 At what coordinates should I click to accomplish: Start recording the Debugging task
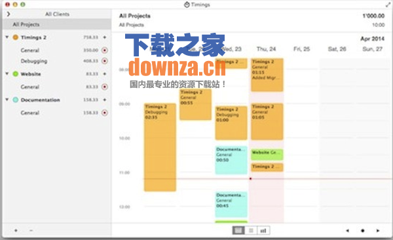105,61
